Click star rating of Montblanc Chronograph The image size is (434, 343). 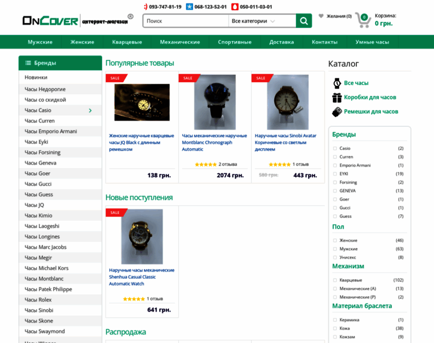[x=206, y=165]
